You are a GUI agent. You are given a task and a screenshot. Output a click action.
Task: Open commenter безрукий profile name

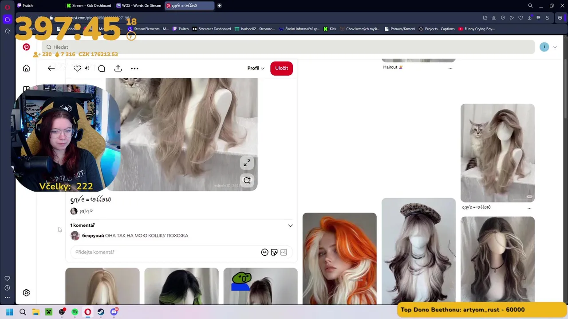(x=93, y=236)
